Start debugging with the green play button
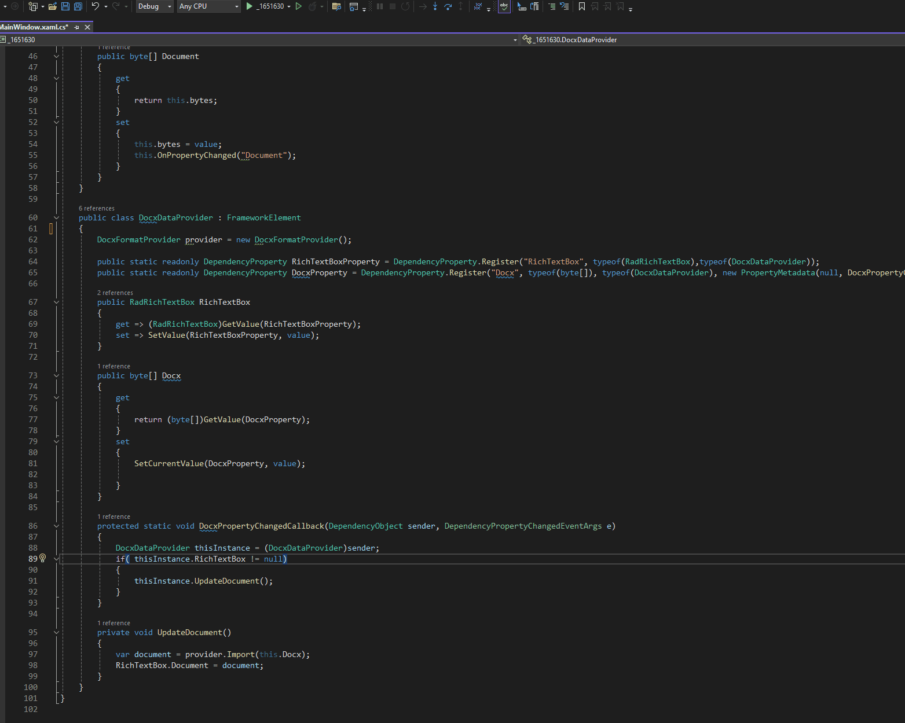 (x=250, y=6)
